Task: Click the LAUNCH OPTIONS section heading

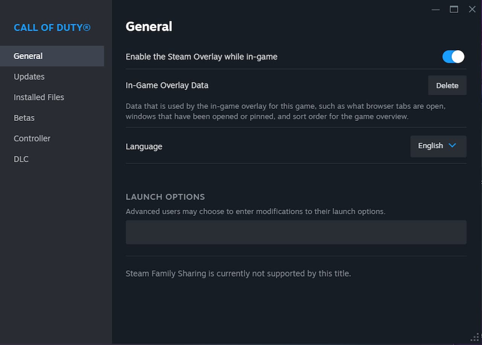Action: [x=165, y=197]
